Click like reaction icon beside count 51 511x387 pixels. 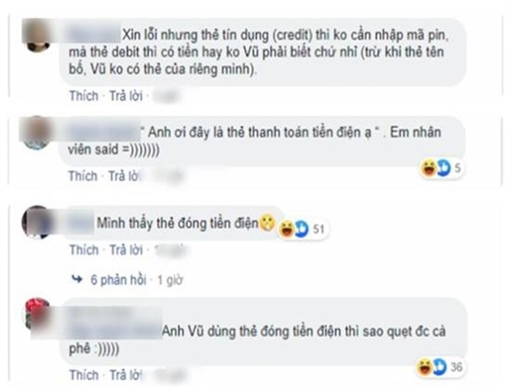click(x=301, y=229)
